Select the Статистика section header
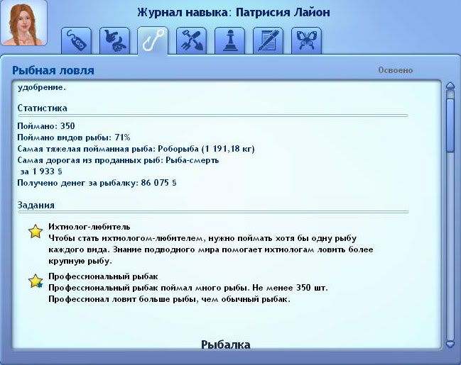461x365 pixels. (x=43, y=108)
